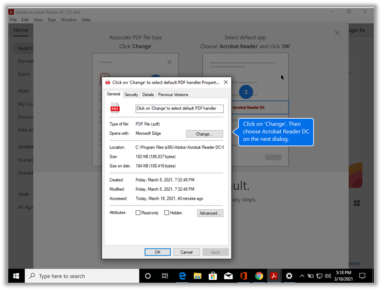Open the Window menu in Acrobat Reader
Screen dimensions: 382x290
click(x=69, y=20)
